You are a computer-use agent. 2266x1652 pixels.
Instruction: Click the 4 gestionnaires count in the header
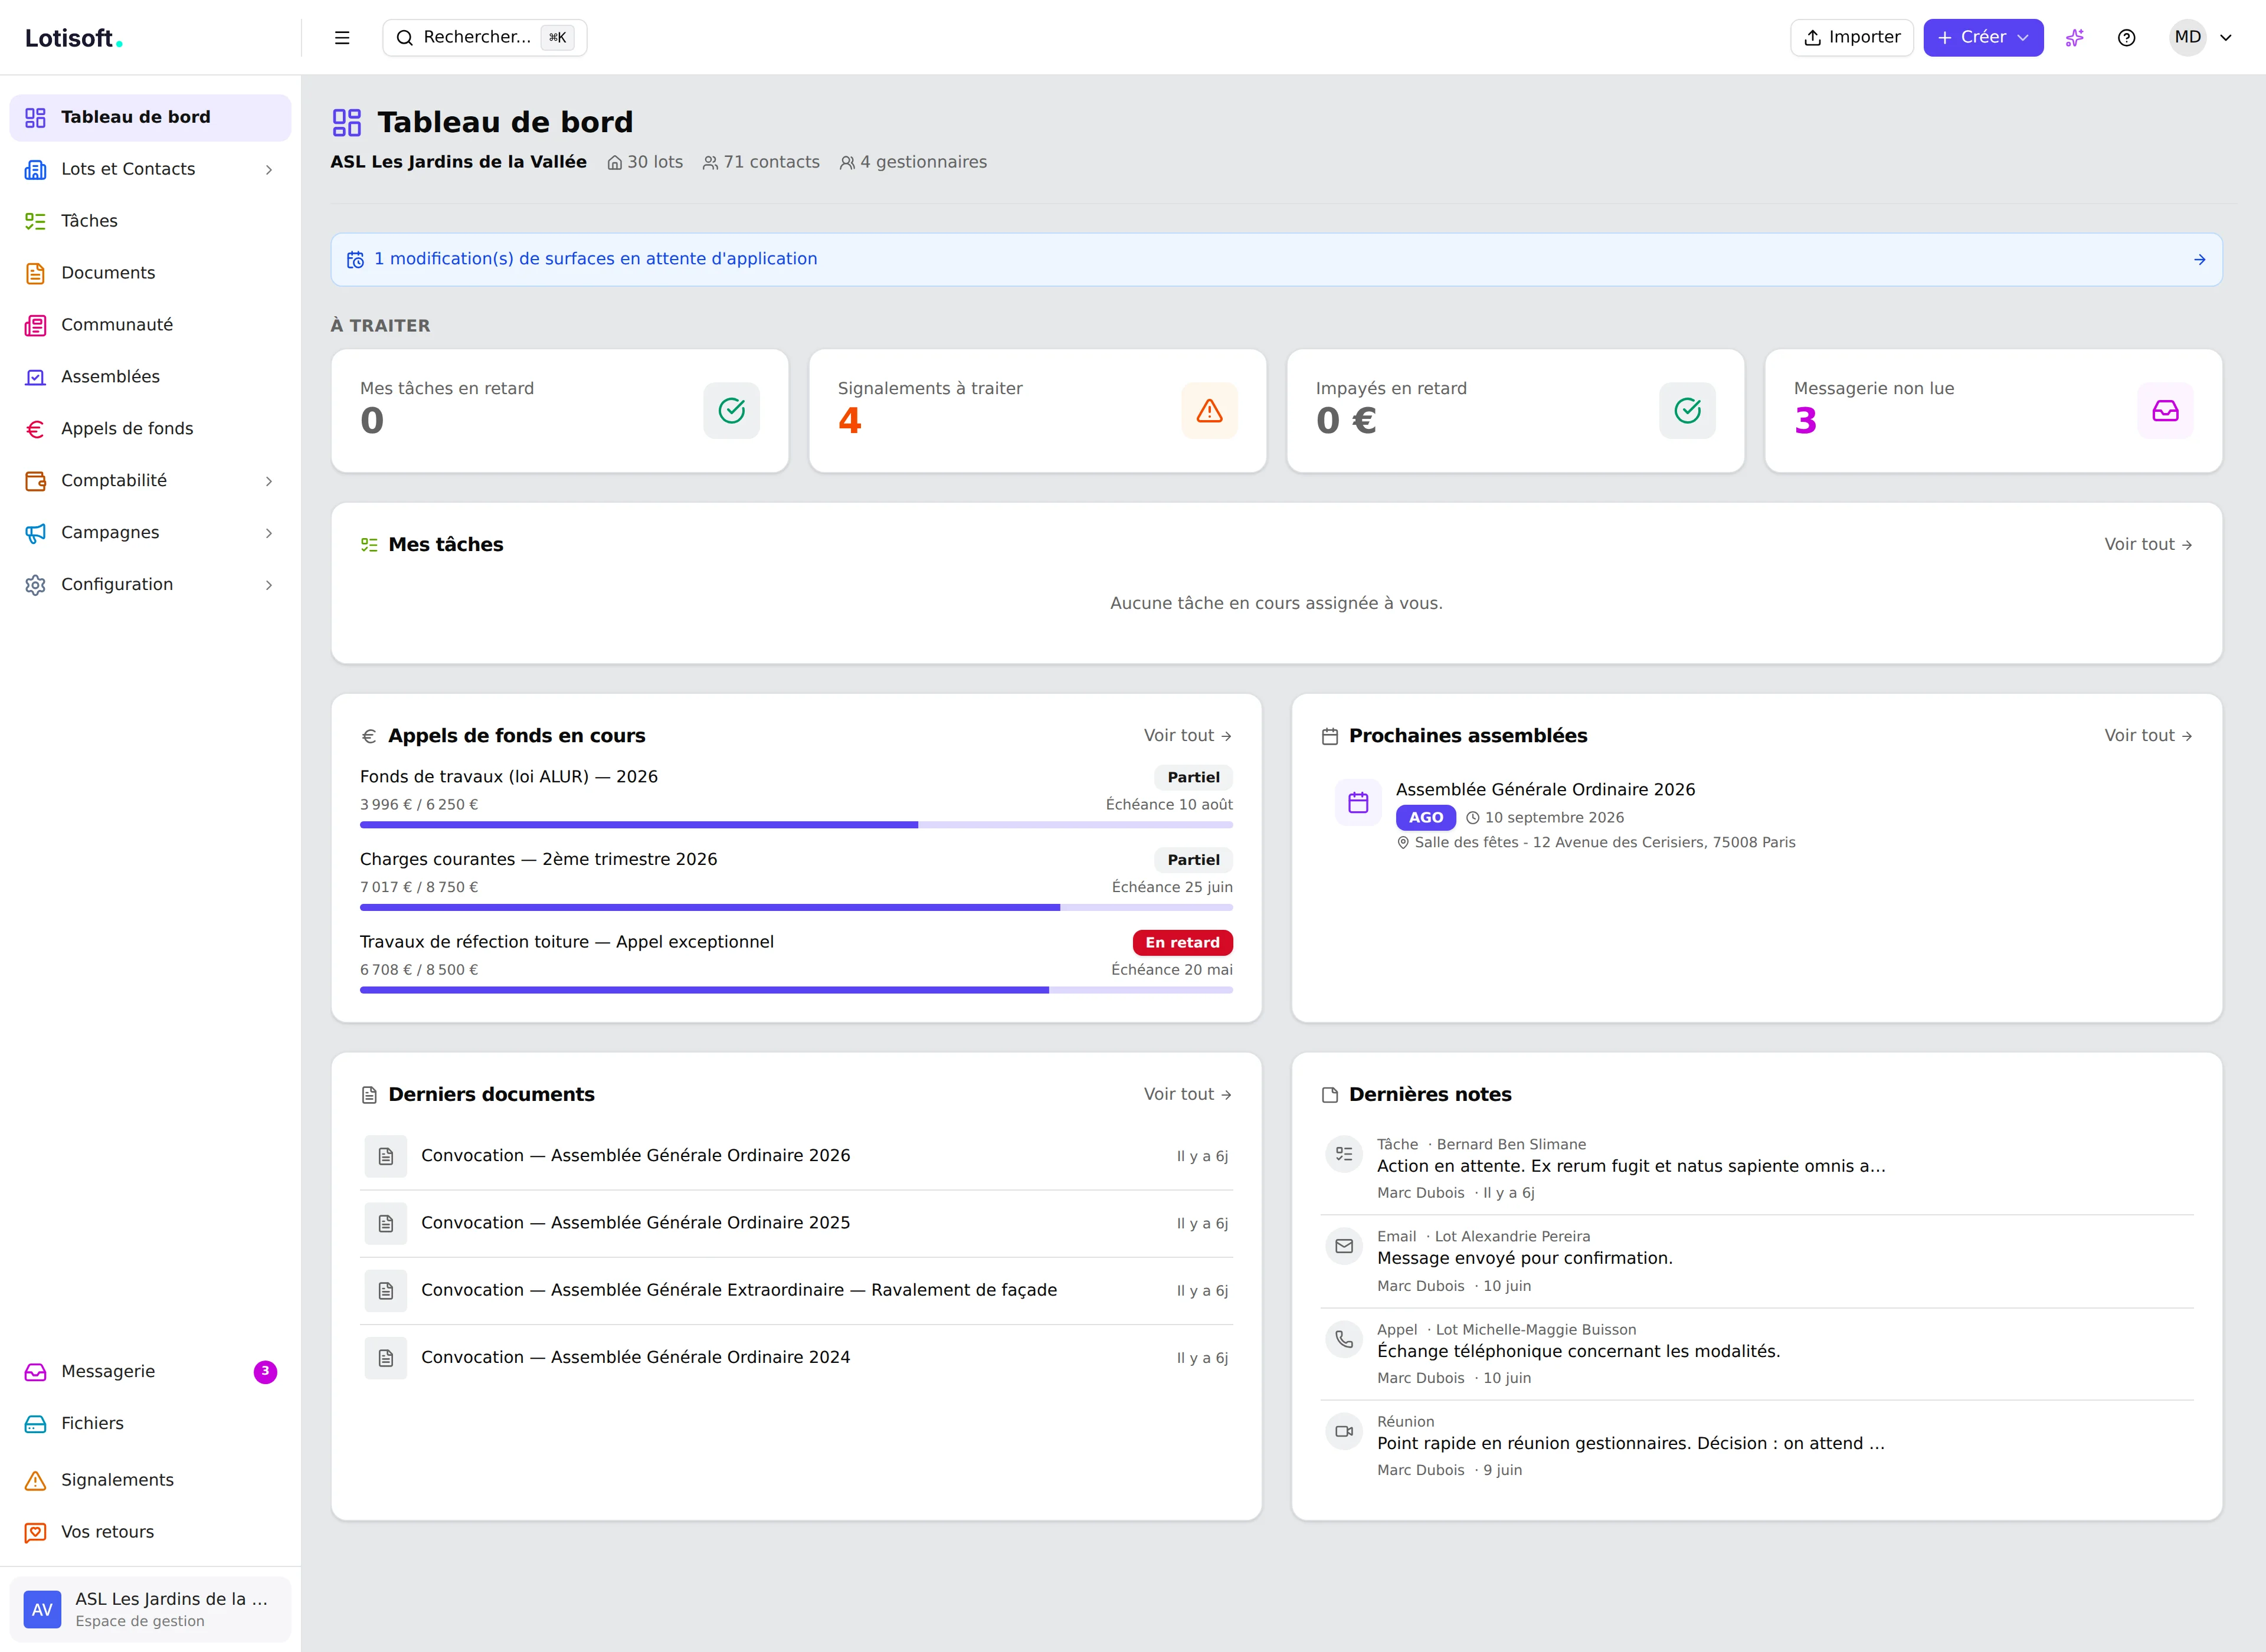click(x=913, y=163)
